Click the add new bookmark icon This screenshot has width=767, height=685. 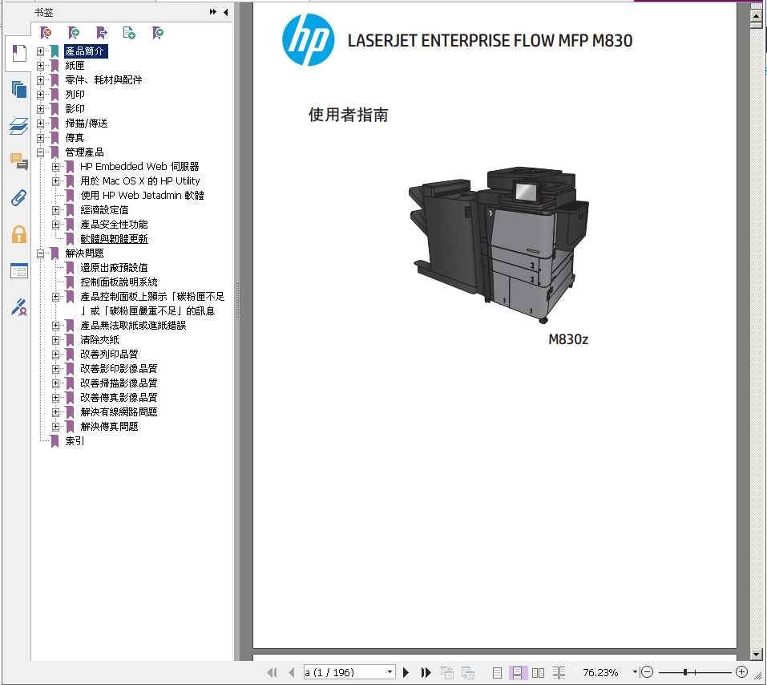[74, 33]
